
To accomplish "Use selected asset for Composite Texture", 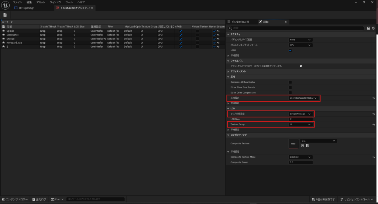I will coord(302,146).
